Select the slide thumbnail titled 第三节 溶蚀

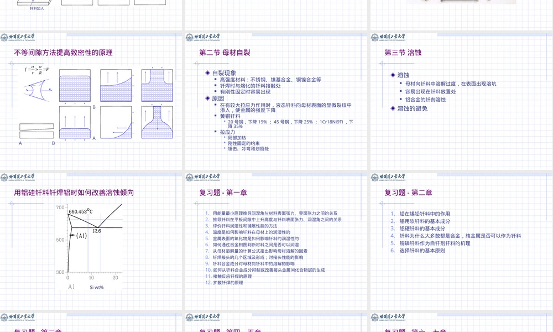tap(462, 102)
